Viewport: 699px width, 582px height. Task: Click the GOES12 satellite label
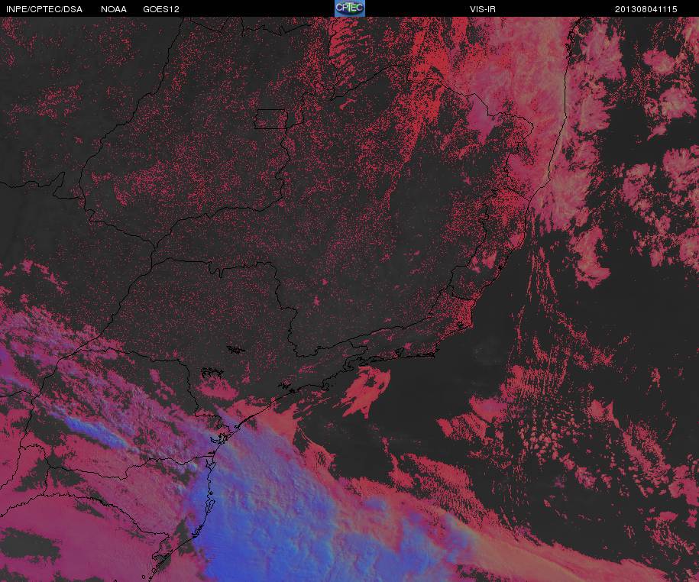161,9
